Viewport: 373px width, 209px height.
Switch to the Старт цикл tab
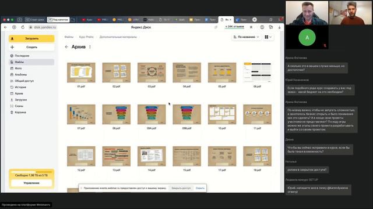[35, 20]
